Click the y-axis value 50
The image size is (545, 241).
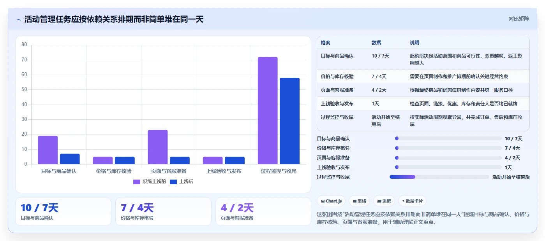(x=24, y=89)
